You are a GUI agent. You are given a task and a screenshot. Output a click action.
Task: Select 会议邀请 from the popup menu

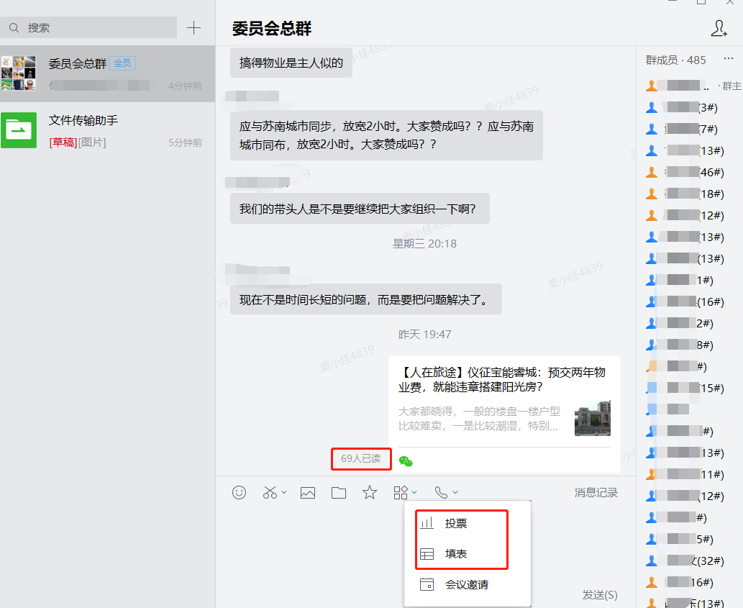pyautogui.click(x=468, y=584)
